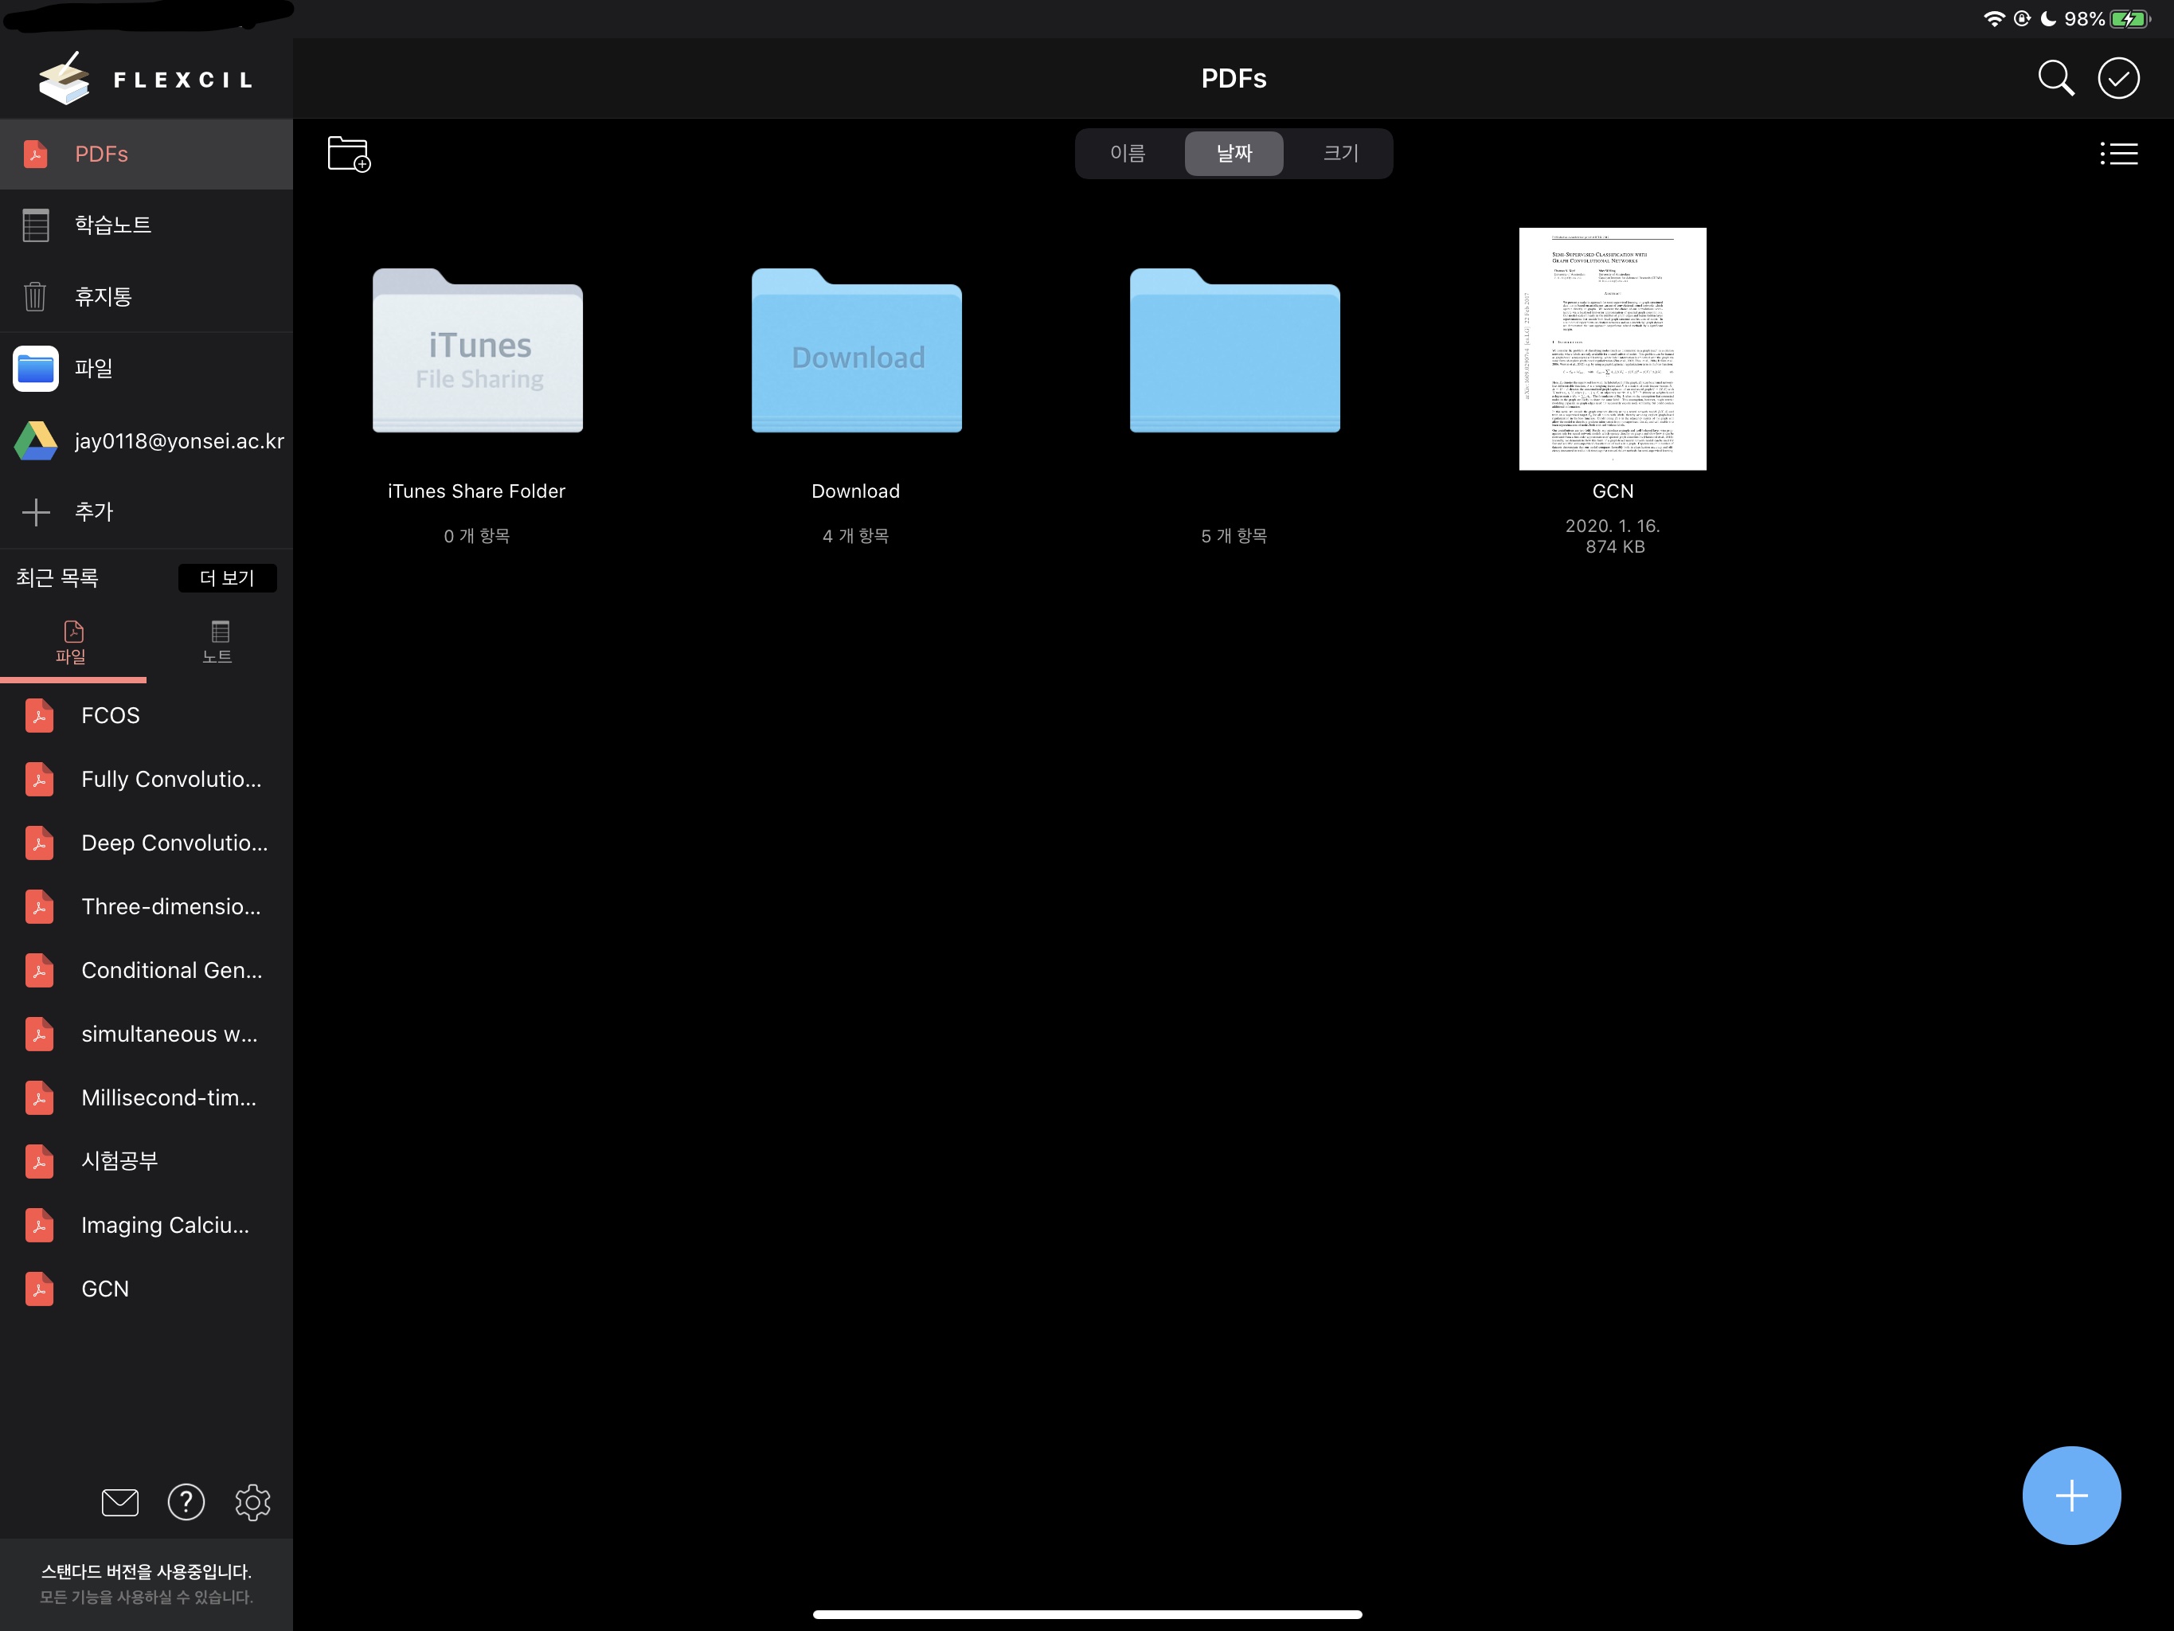The height and width of the screenshot is (1631, 2174).
Task: Sort files by 크기 (size)
Action: point(1339,154)
